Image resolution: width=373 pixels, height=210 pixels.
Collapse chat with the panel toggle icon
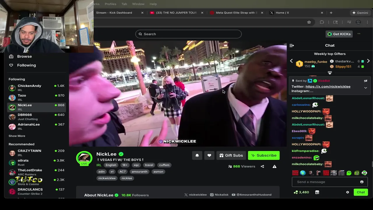pyautogui.click(x=292, y=45)
